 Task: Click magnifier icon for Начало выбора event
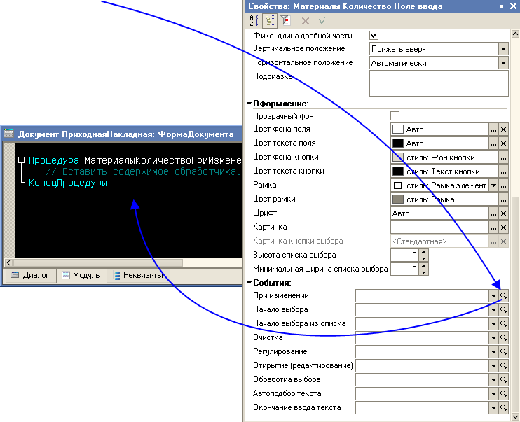pyautogui.click(x=503, y=309)
